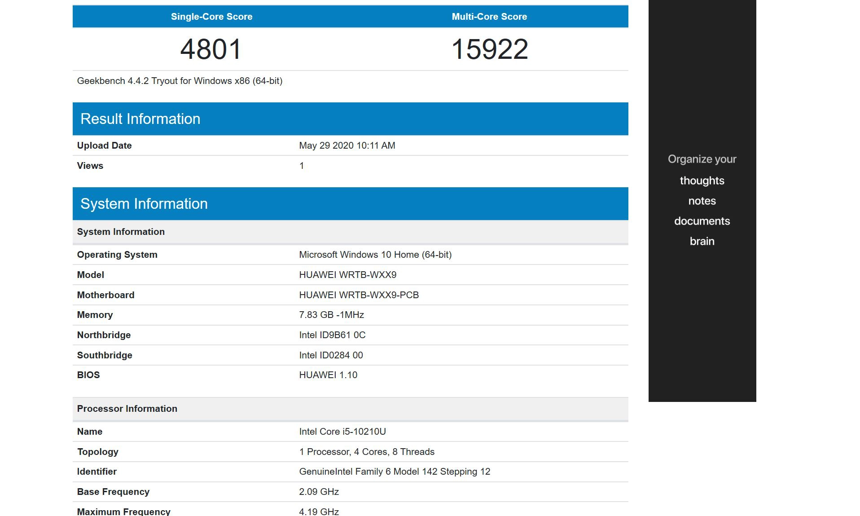Image resolution: width=860 pixels, height=516 pixels.
Task: Click the word documents in the ad
Action: click(x=702, y=221)
